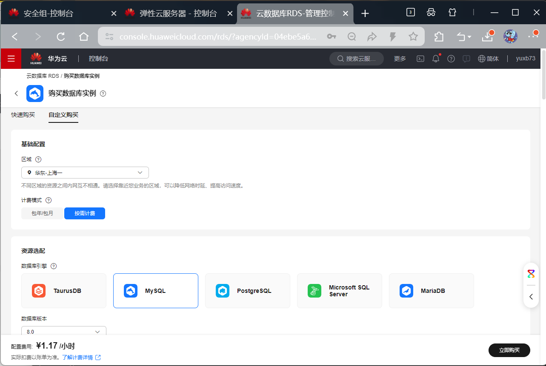Choose MySQL database engine
546x366 pixels.
(x=156, y=291)
